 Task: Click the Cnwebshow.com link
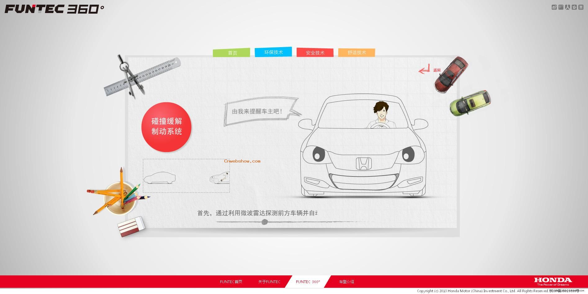coord(242,161)
